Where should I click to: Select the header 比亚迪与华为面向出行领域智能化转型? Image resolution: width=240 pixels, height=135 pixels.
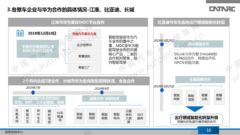191,22
